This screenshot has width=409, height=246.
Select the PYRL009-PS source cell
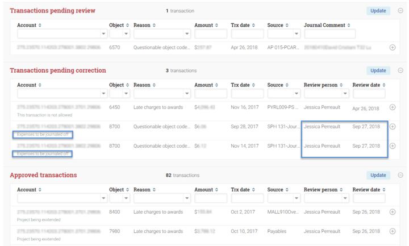point(283,107)
